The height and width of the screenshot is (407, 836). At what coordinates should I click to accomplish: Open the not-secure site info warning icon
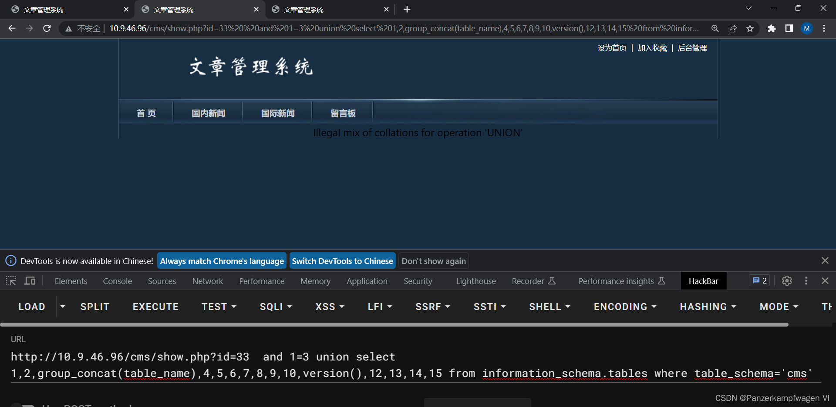point(68,29)
